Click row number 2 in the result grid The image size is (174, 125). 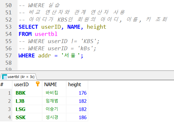tap(6, 101)
